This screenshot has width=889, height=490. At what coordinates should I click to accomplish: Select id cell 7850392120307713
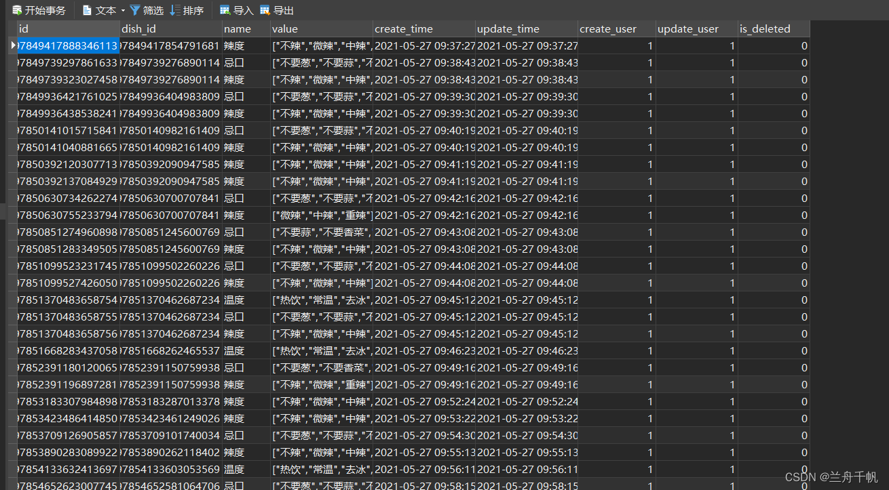point(69,164)
